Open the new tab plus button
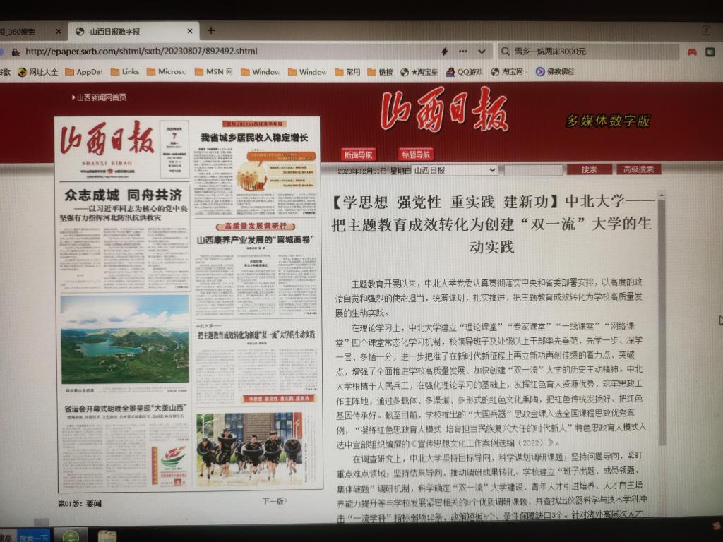Screen dimensions: 723x542 click(211, 30)
